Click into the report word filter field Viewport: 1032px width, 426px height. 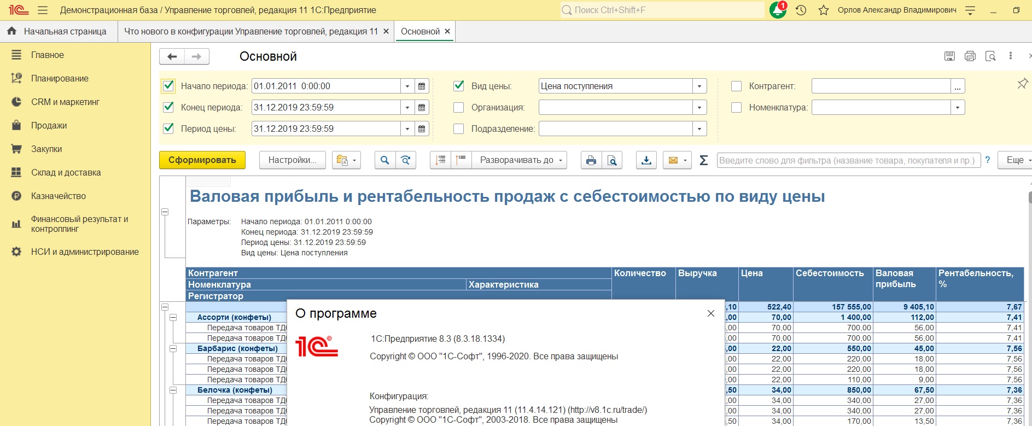849,160
